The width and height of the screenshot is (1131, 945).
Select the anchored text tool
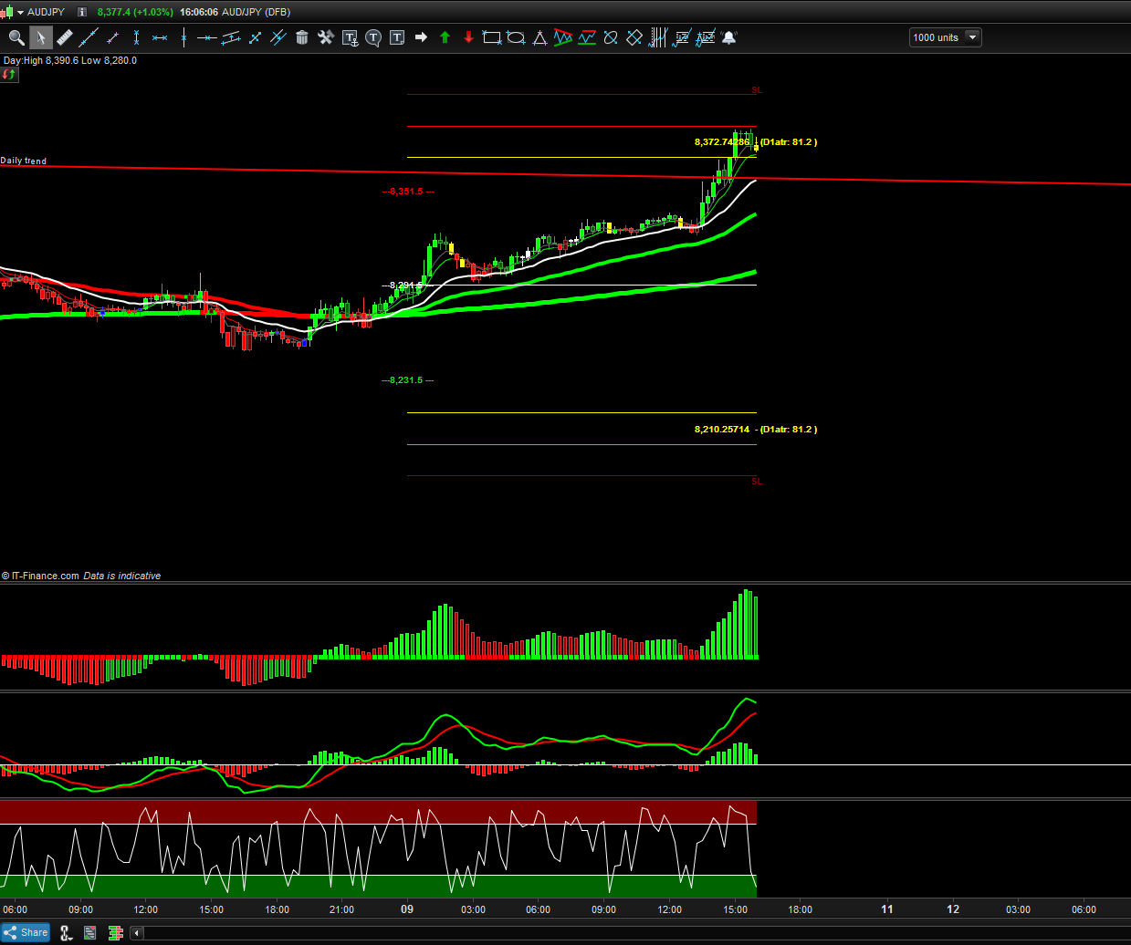coord(350,37)
